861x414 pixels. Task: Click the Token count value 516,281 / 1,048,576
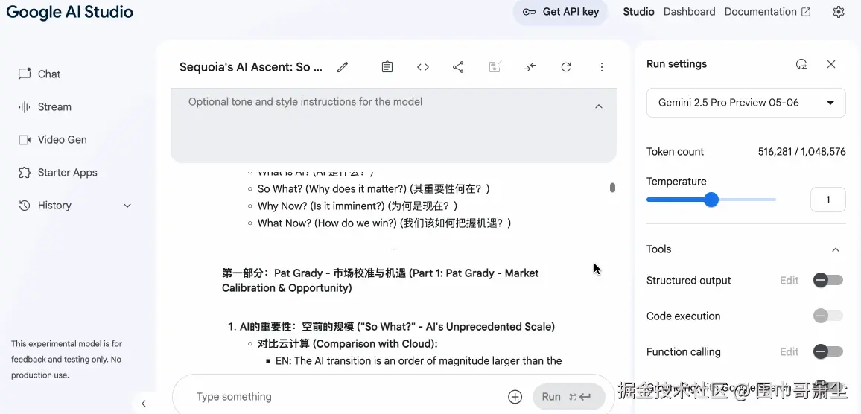pos(801,152)
